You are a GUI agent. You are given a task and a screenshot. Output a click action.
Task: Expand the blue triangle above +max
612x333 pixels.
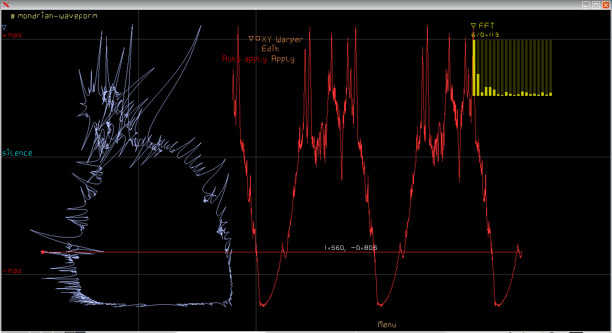tap(4, 27)
